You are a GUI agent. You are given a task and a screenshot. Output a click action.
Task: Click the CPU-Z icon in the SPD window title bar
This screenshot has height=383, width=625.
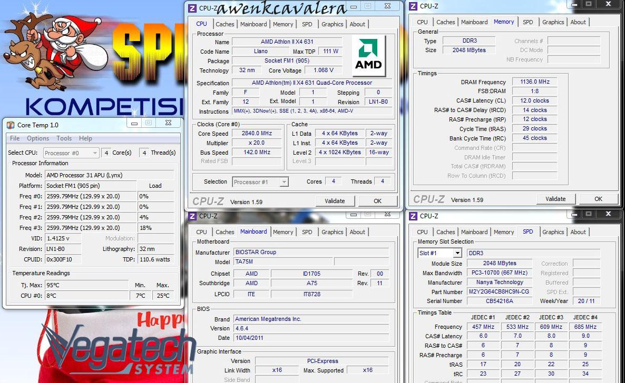point(413,216)
